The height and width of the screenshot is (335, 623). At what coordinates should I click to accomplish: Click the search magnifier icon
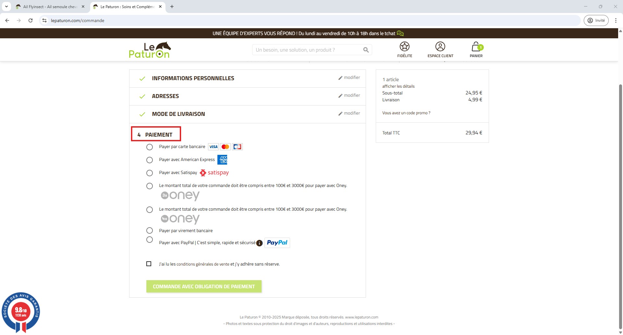click(366, 50)
